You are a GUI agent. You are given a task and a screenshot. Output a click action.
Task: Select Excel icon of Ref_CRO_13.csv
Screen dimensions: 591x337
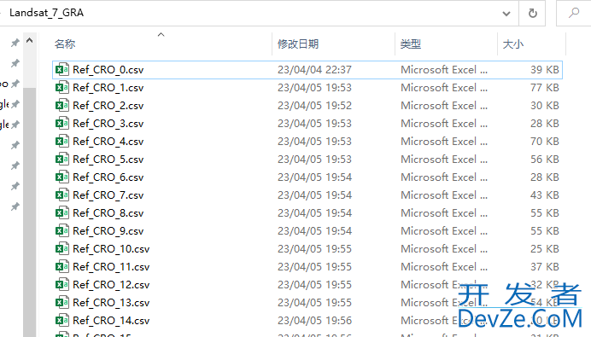tap(62, 302)
